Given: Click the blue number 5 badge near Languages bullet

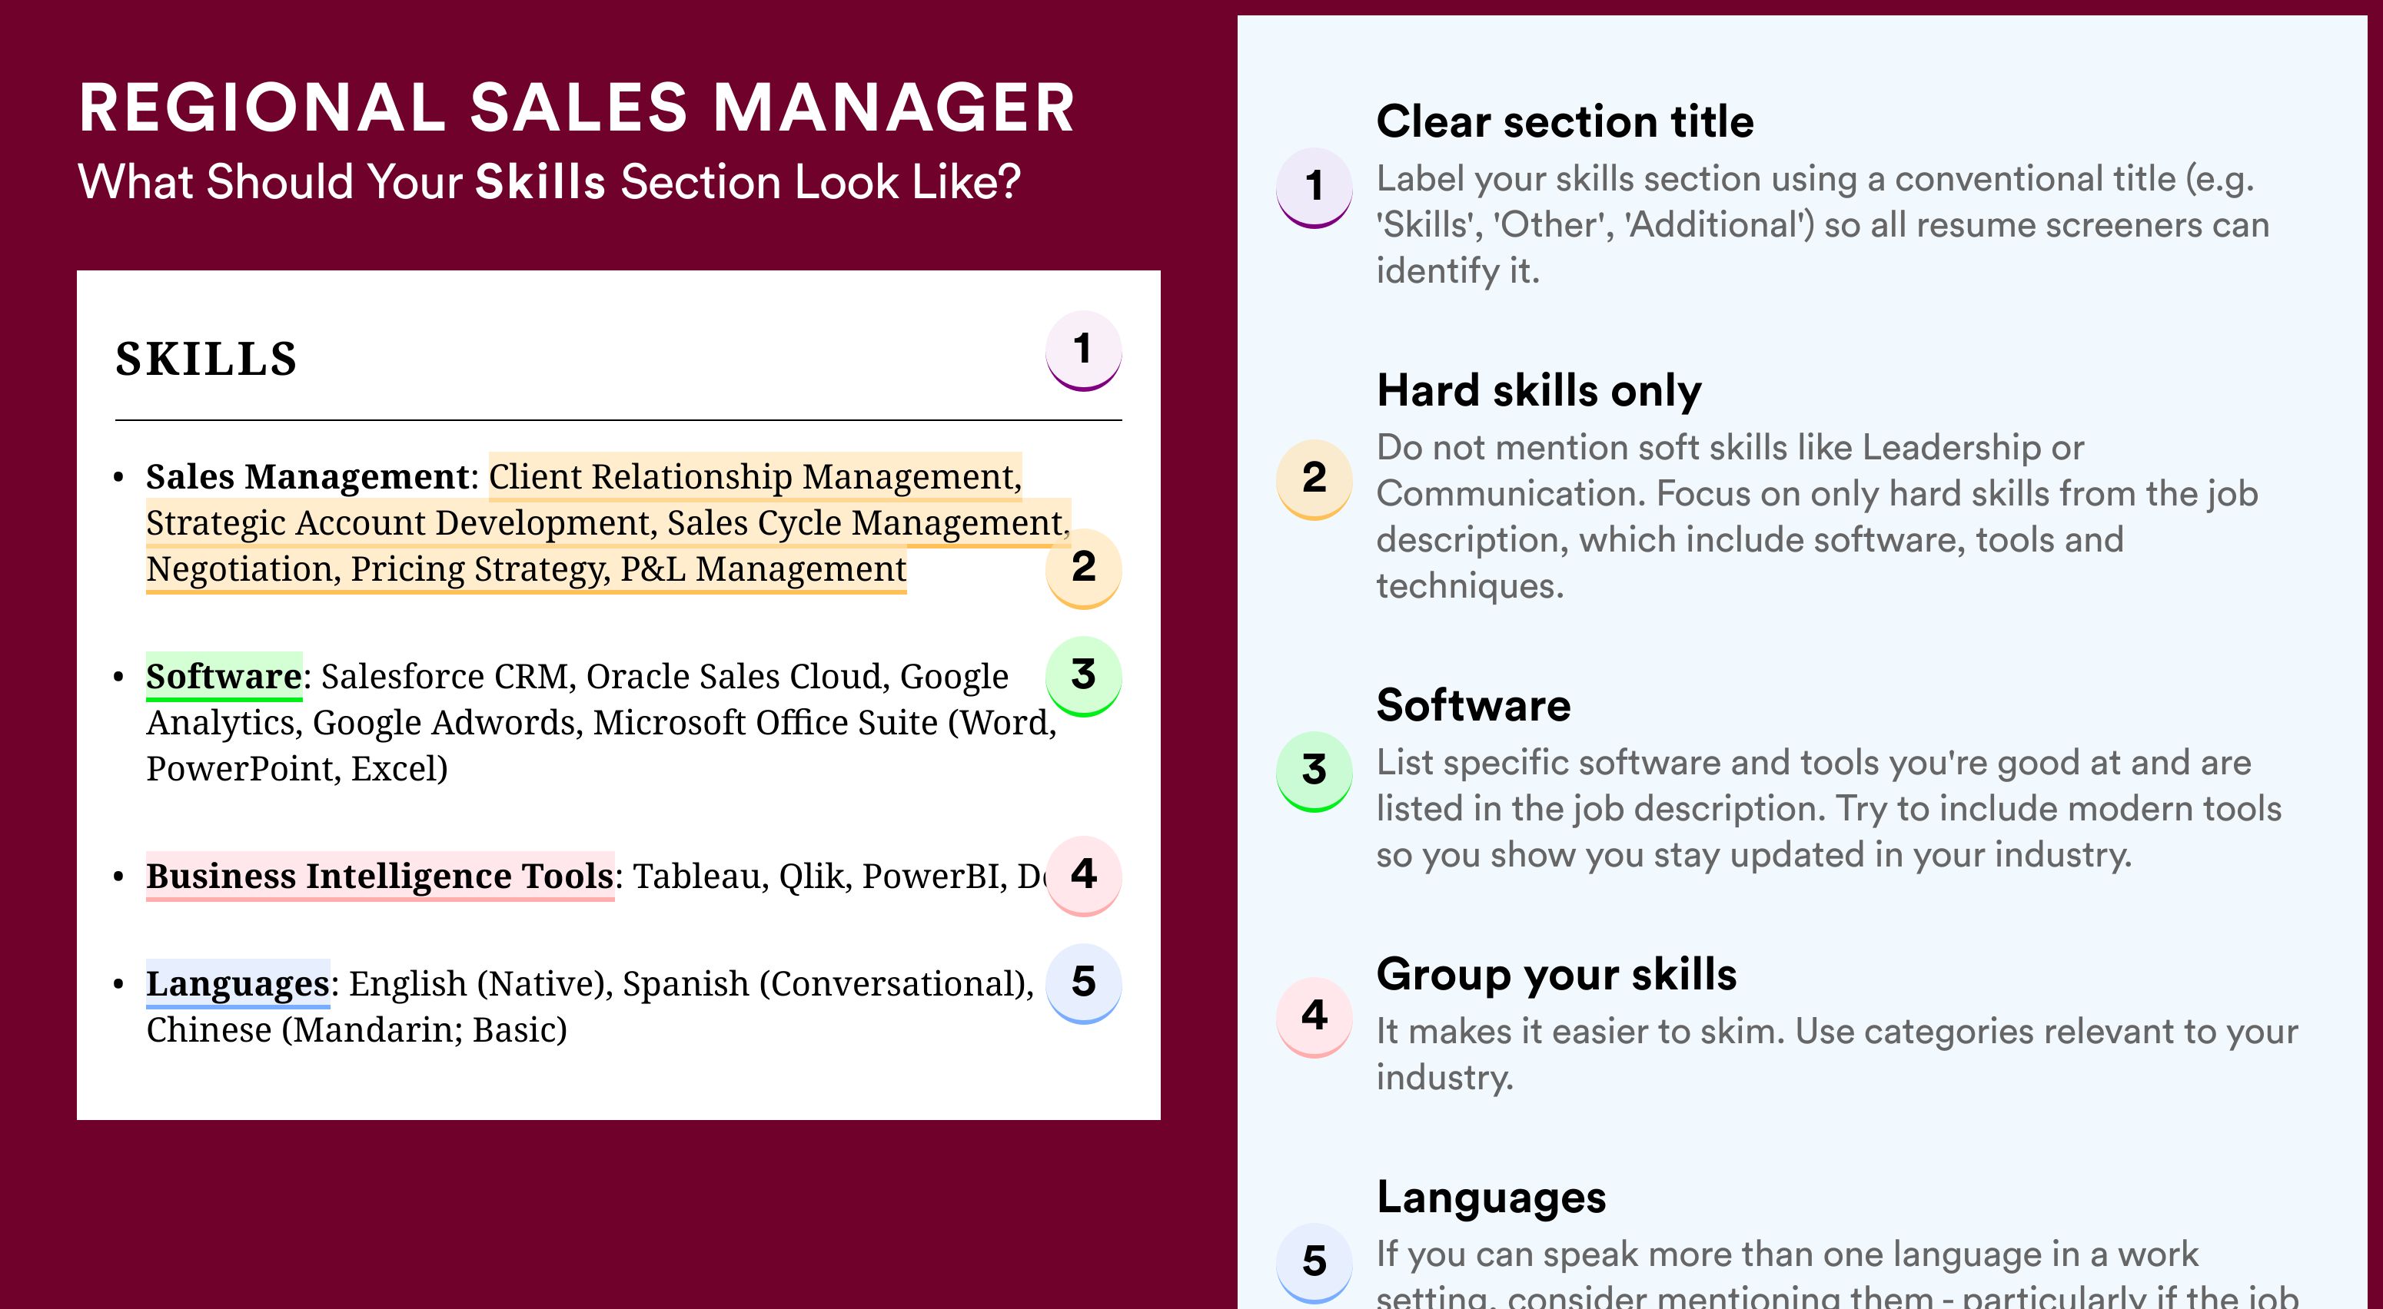Looking at the screenshot, I should (1083, 983).
